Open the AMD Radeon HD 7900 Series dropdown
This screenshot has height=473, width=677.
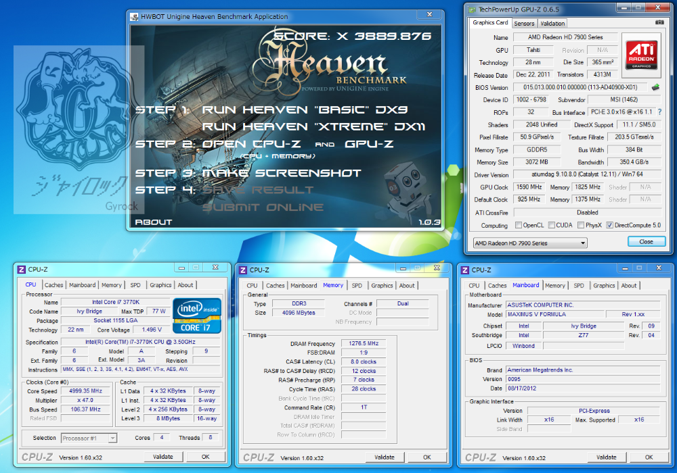click(x=530, y=243)
